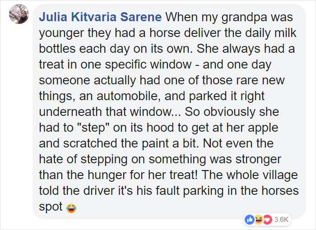Click the blue Like reaction icon
Viewport: 316px width, 230px height.
pos(249,220)
